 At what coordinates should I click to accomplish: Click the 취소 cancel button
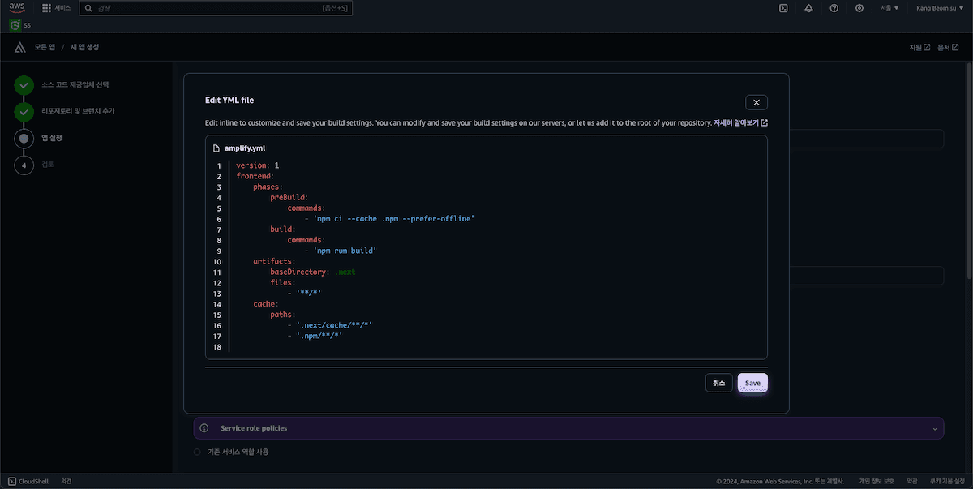pyautogui.click(x=718, y=383)
